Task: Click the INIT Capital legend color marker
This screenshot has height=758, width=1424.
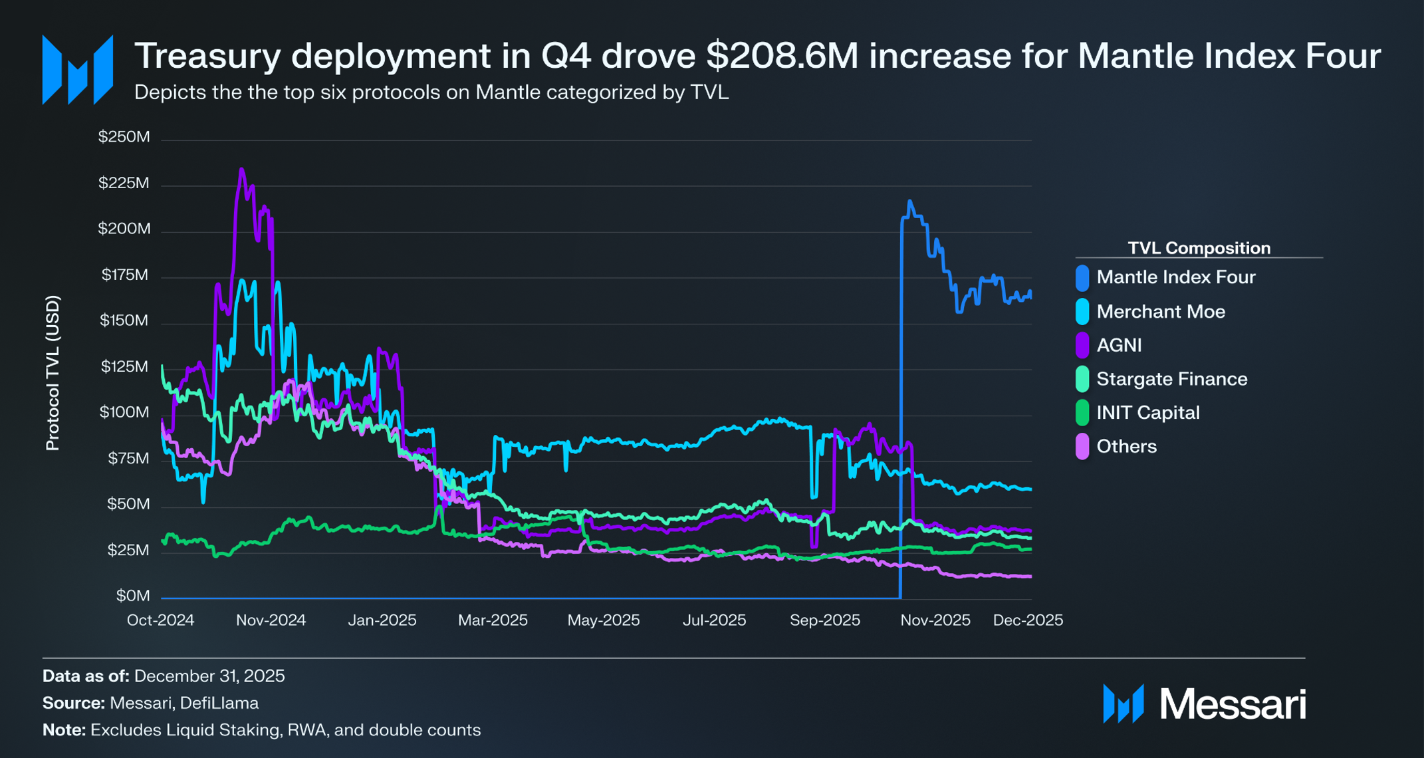Action: click(x=1082, y=413)
